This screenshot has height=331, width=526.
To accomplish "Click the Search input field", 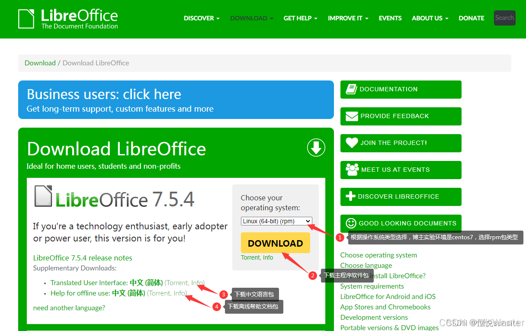I will click(505, 18).
